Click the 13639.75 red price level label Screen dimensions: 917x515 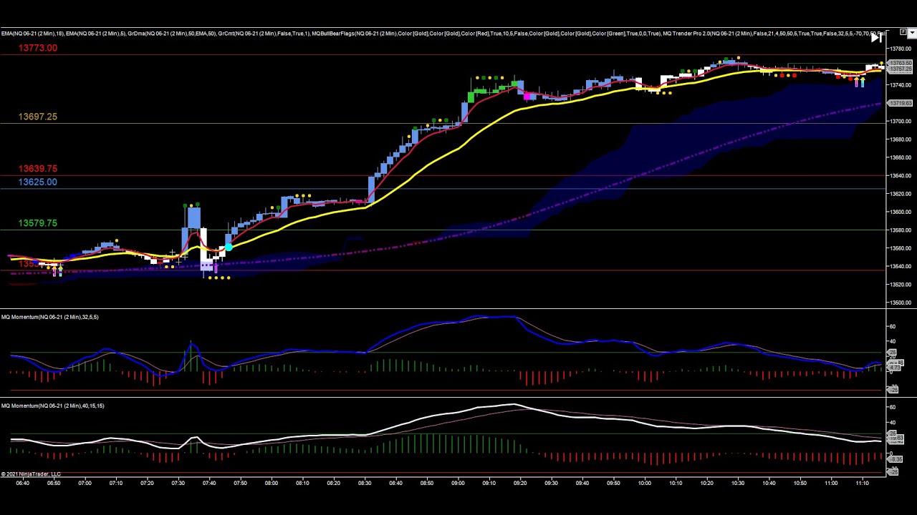click(x=38, y=169)
